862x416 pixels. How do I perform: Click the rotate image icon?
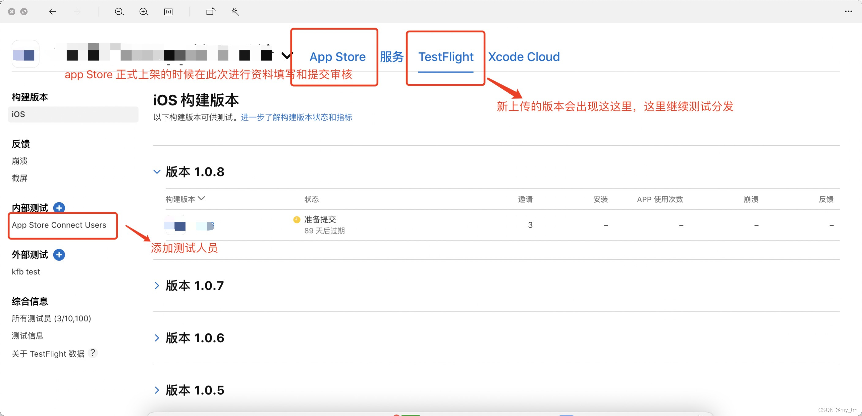(x=211, y=12)
